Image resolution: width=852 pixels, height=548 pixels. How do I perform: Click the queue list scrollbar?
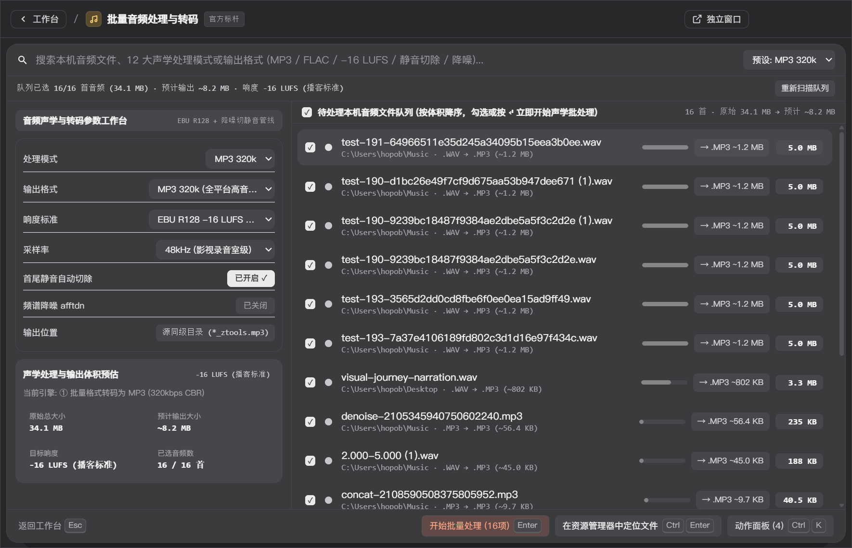(x=841, y=243)
